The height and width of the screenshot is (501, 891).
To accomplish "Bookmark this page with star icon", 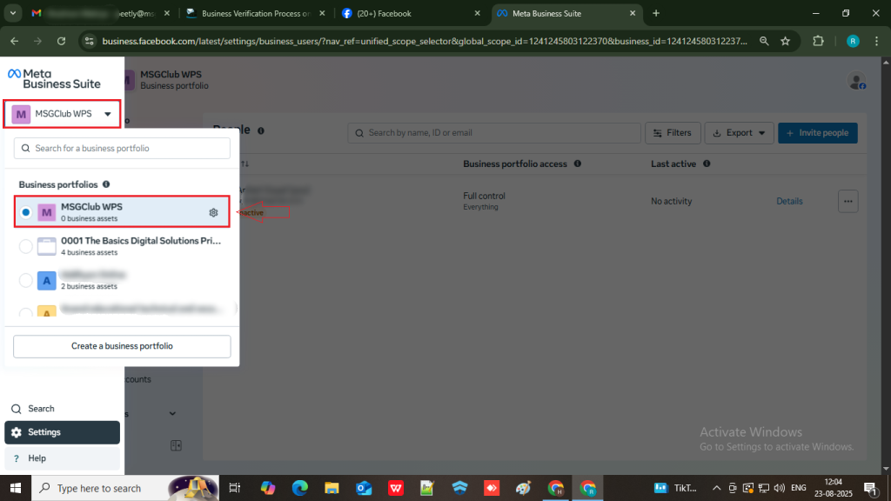I will [x=786, y=41].
